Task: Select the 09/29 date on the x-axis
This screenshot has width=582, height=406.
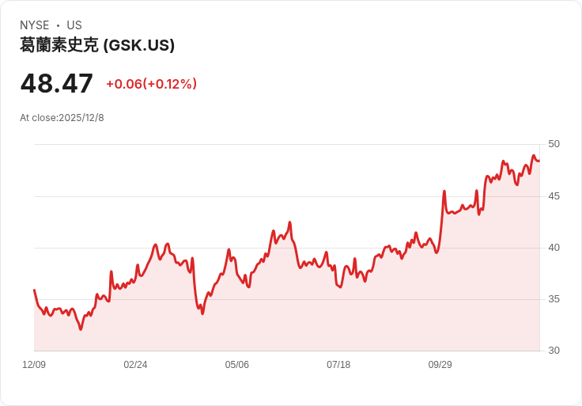Action: (440, 365)
